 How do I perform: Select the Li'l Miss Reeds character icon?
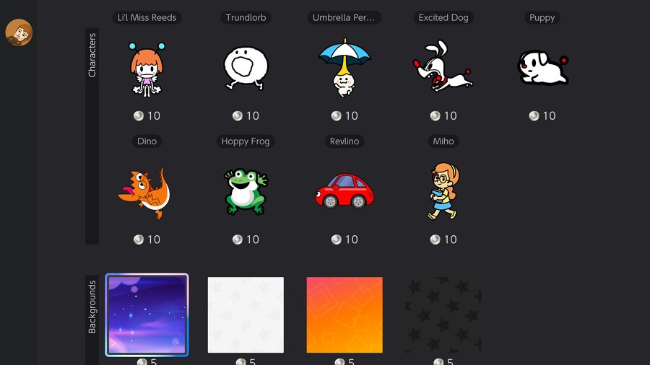tap(147, 69)
